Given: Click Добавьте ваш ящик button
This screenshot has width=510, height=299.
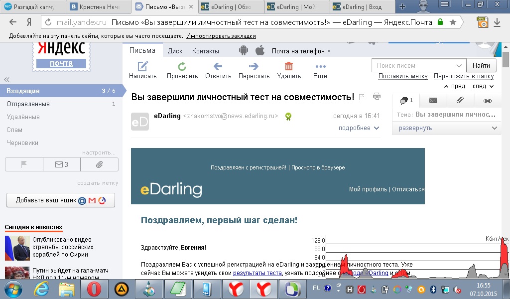Looking at the screenshot, I should point(61,200).
